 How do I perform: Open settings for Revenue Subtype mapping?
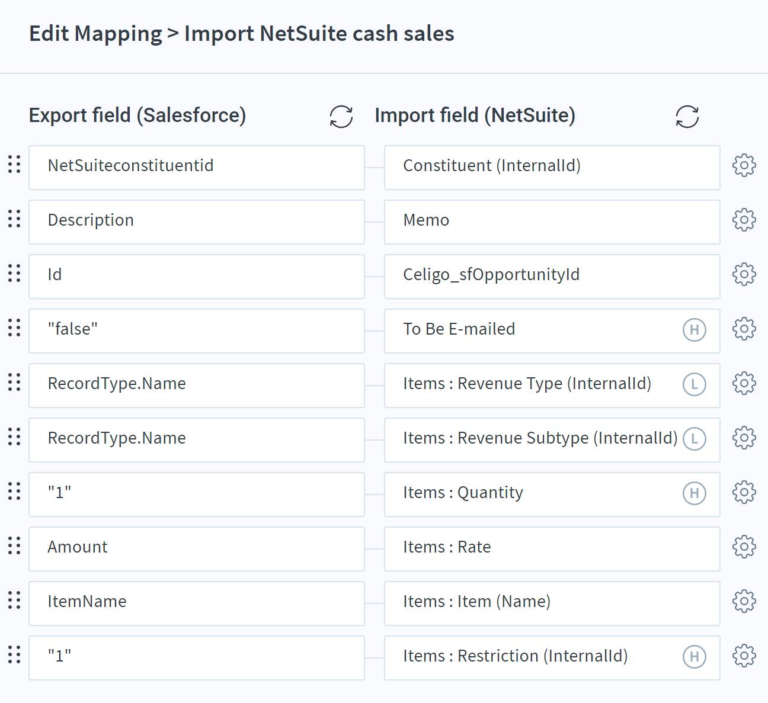pyautogui.click(x=744, y=438)
